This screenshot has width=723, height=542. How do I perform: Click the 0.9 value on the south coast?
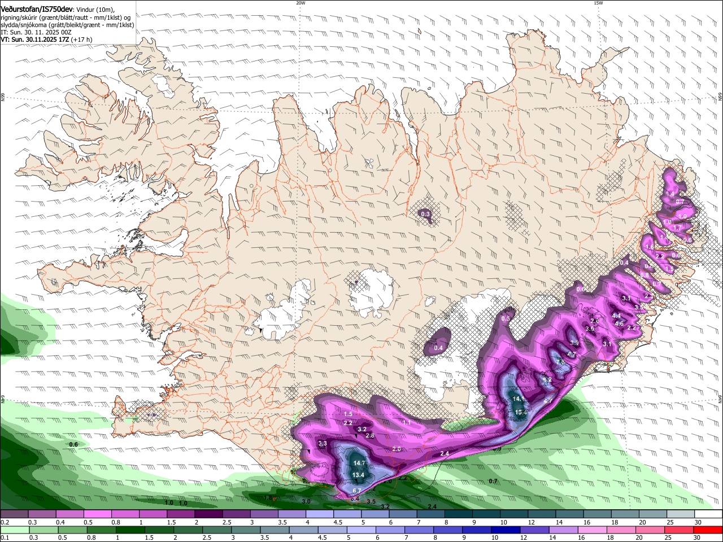click(x=497, y=449)
